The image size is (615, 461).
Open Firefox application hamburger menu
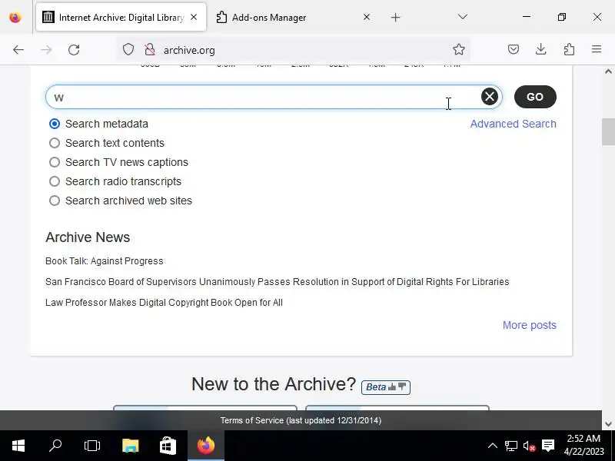[x=597, y=49]
